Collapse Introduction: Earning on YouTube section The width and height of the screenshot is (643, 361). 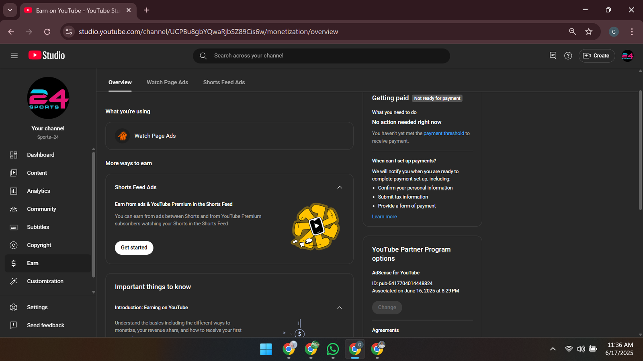(340, 308)
